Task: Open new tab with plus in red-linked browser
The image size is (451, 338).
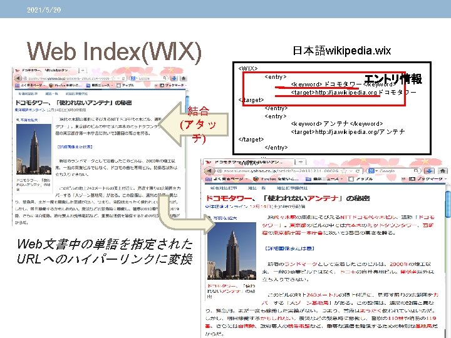Action: pyautogui.click(x=301, y=162)
